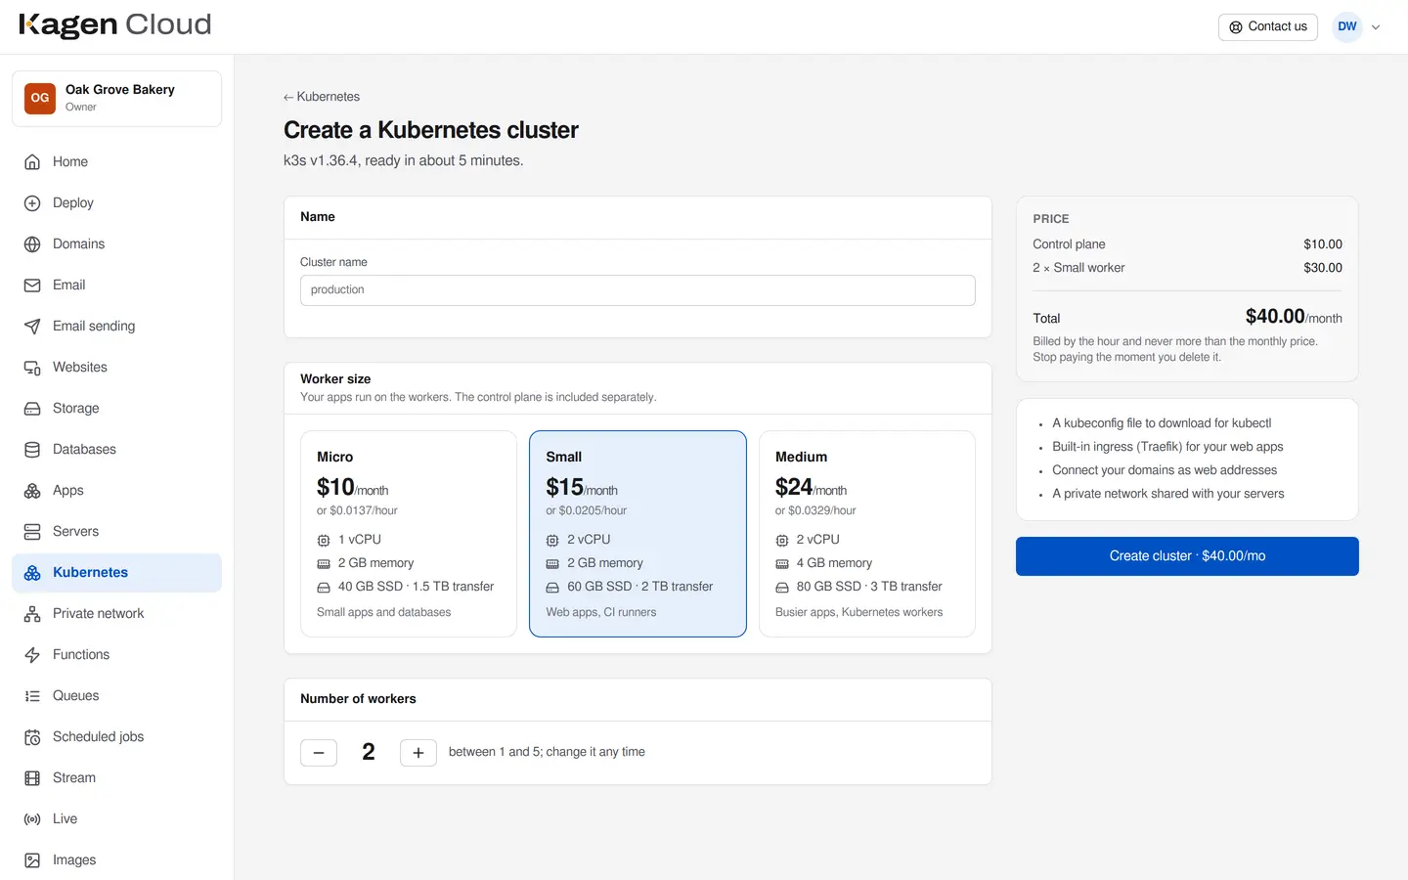The width and height of the screenshot is (1408, 880).
Task: Click the Servers rack icon
Action: [32, 532]
